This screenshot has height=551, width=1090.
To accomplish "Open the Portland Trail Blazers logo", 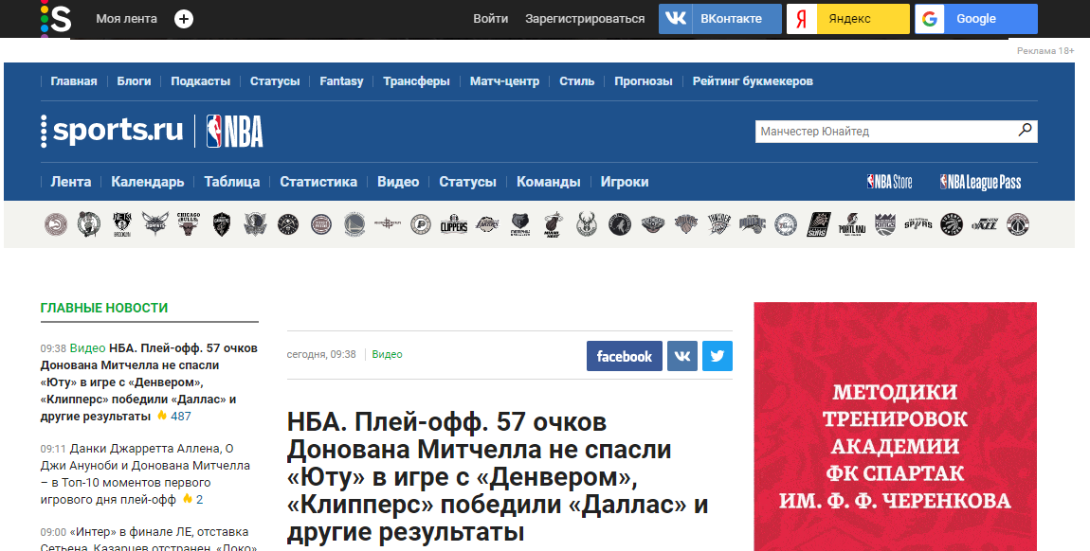I will click(852, 224).
